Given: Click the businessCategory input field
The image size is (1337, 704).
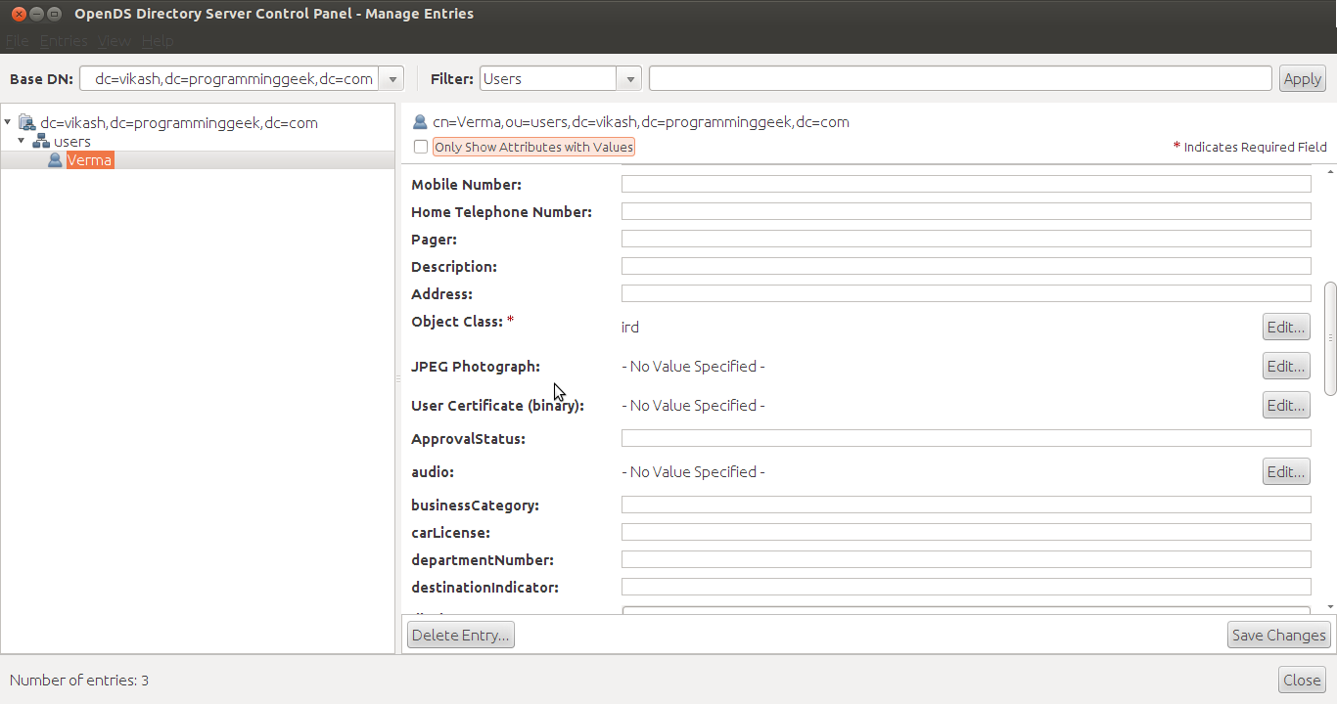Looking at the screenshot, I should 966,505.
